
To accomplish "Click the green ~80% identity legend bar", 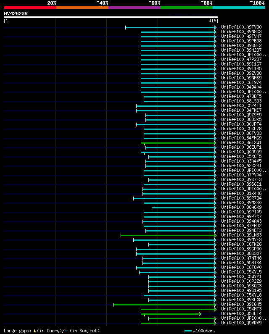I will [x=187, y=8].
